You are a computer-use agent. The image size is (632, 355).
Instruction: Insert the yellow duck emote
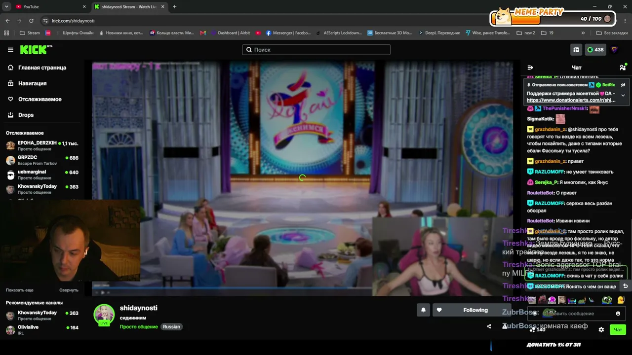click(x=621, y=300)
